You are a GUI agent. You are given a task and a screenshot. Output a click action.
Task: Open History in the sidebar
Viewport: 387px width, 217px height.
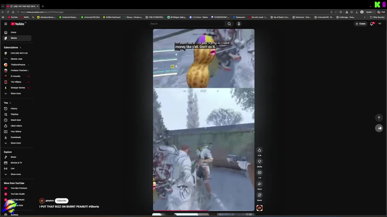(x=17, y=108)
